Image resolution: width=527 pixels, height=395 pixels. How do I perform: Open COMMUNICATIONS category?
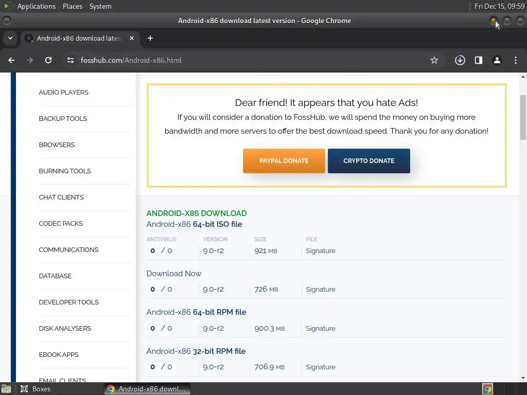(x=68, y=249)
